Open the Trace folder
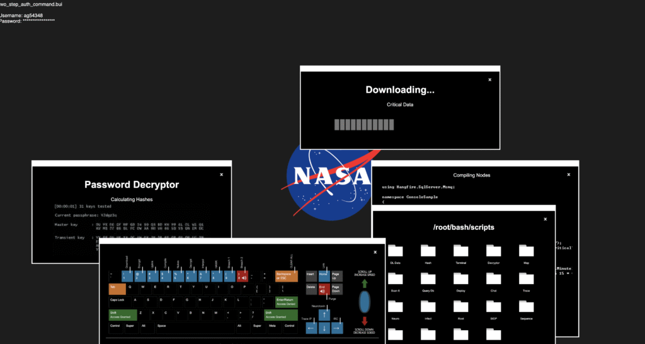The image size is (645, 344). [526, 279]
